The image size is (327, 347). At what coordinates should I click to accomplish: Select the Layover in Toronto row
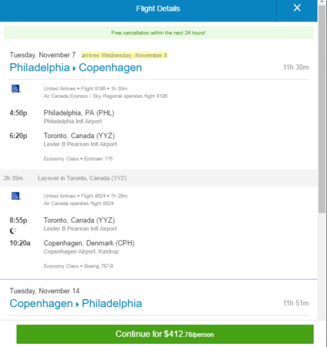pos(159,178)
